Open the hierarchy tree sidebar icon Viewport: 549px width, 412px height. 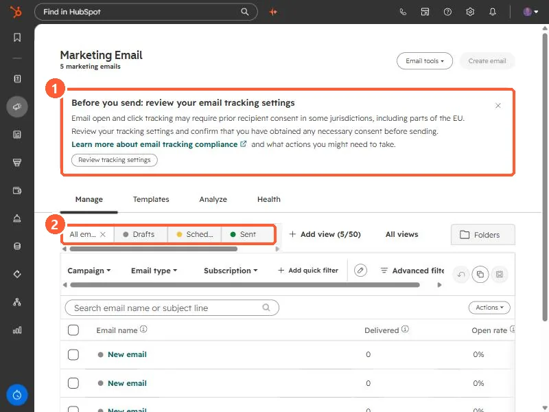tap(17, 302)
